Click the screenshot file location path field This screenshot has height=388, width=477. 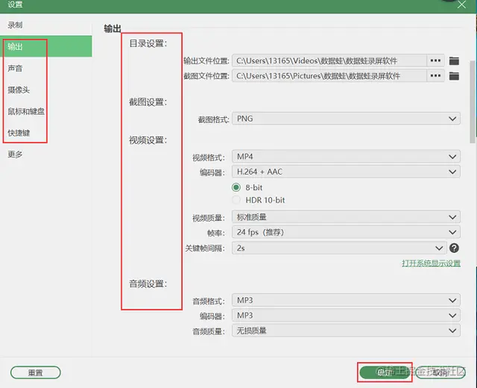(x=329, y=75)
